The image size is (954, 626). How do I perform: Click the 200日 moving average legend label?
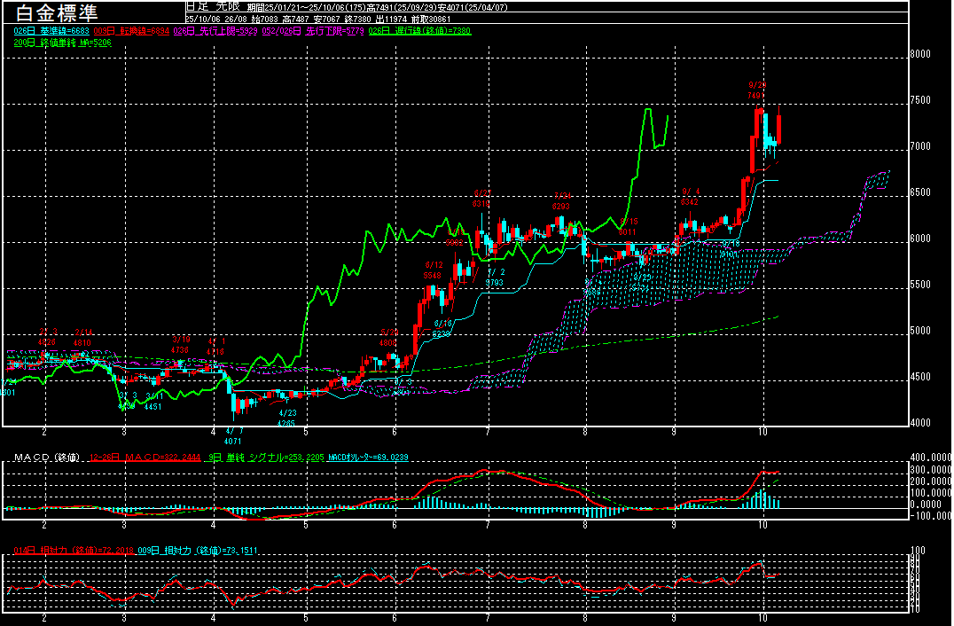click(62, 43)
